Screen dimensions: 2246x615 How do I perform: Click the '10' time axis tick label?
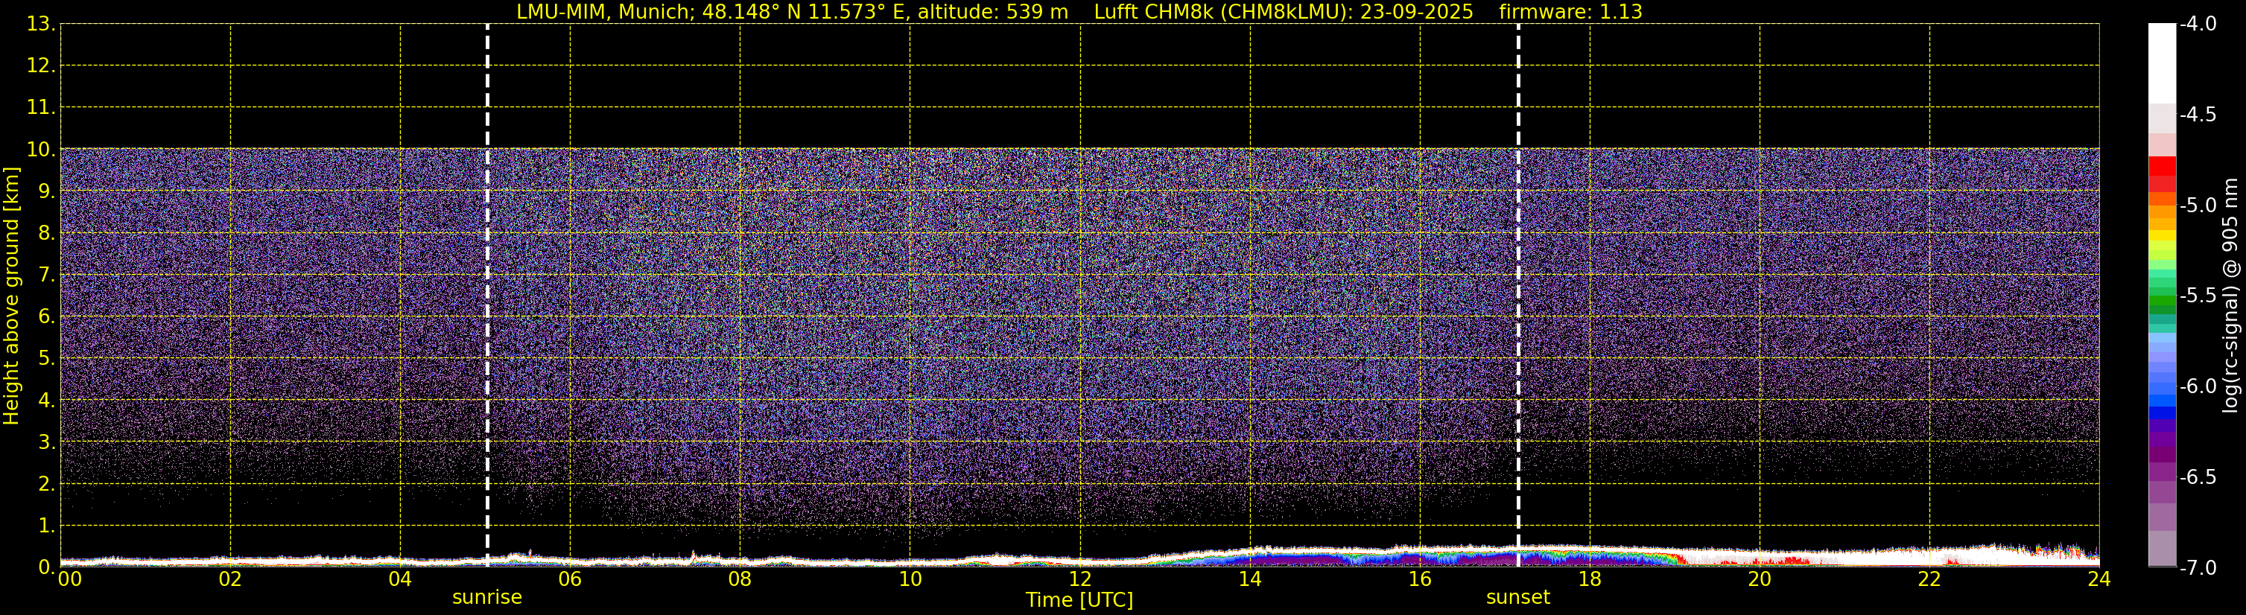point(910,579)
